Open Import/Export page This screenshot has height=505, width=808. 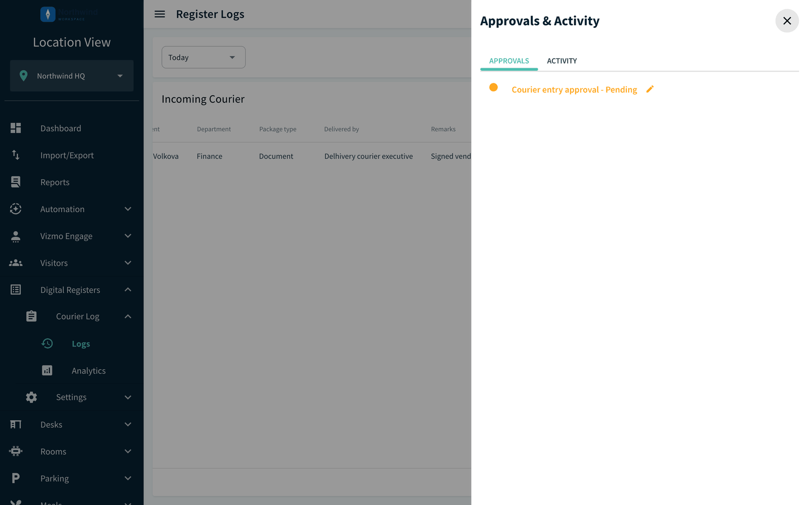[x=67, y=155]
